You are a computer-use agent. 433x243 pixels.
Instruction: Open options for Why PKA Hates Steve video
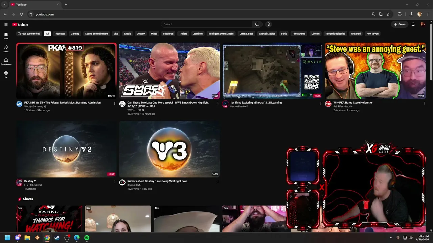424,103
